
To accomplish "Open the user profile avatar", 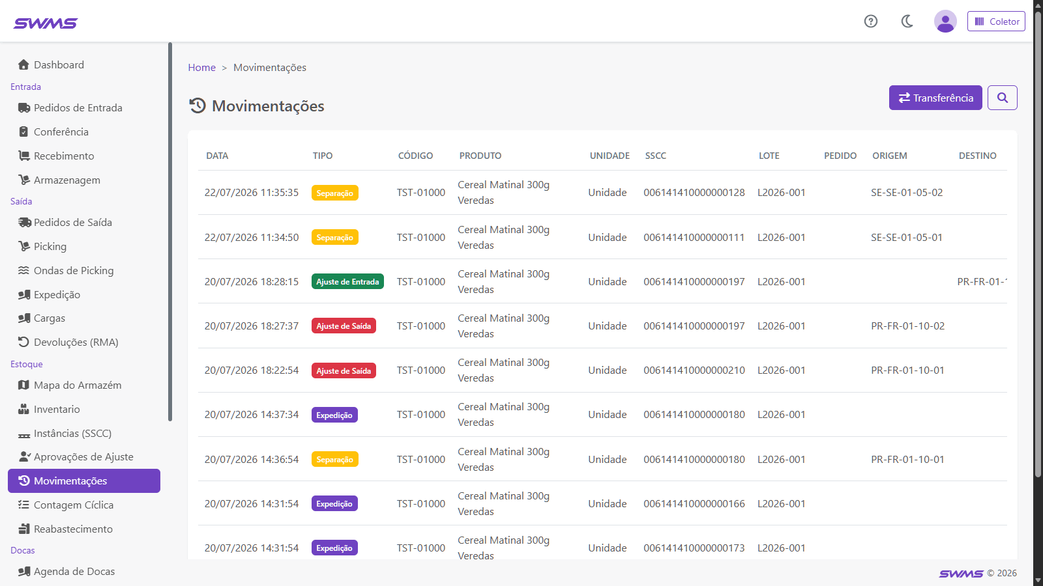I will [x=945, y=21].
